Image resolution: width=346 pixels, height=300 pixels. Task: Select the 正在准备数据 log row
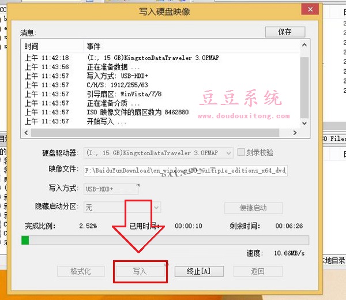coord(161,67)
